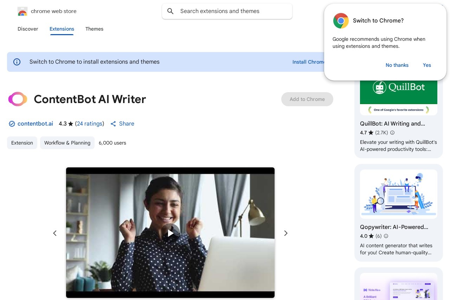450x300 pixels.
Task: Open the WriteMe extension card thumbnail
Action: click(x=399, y=286)
